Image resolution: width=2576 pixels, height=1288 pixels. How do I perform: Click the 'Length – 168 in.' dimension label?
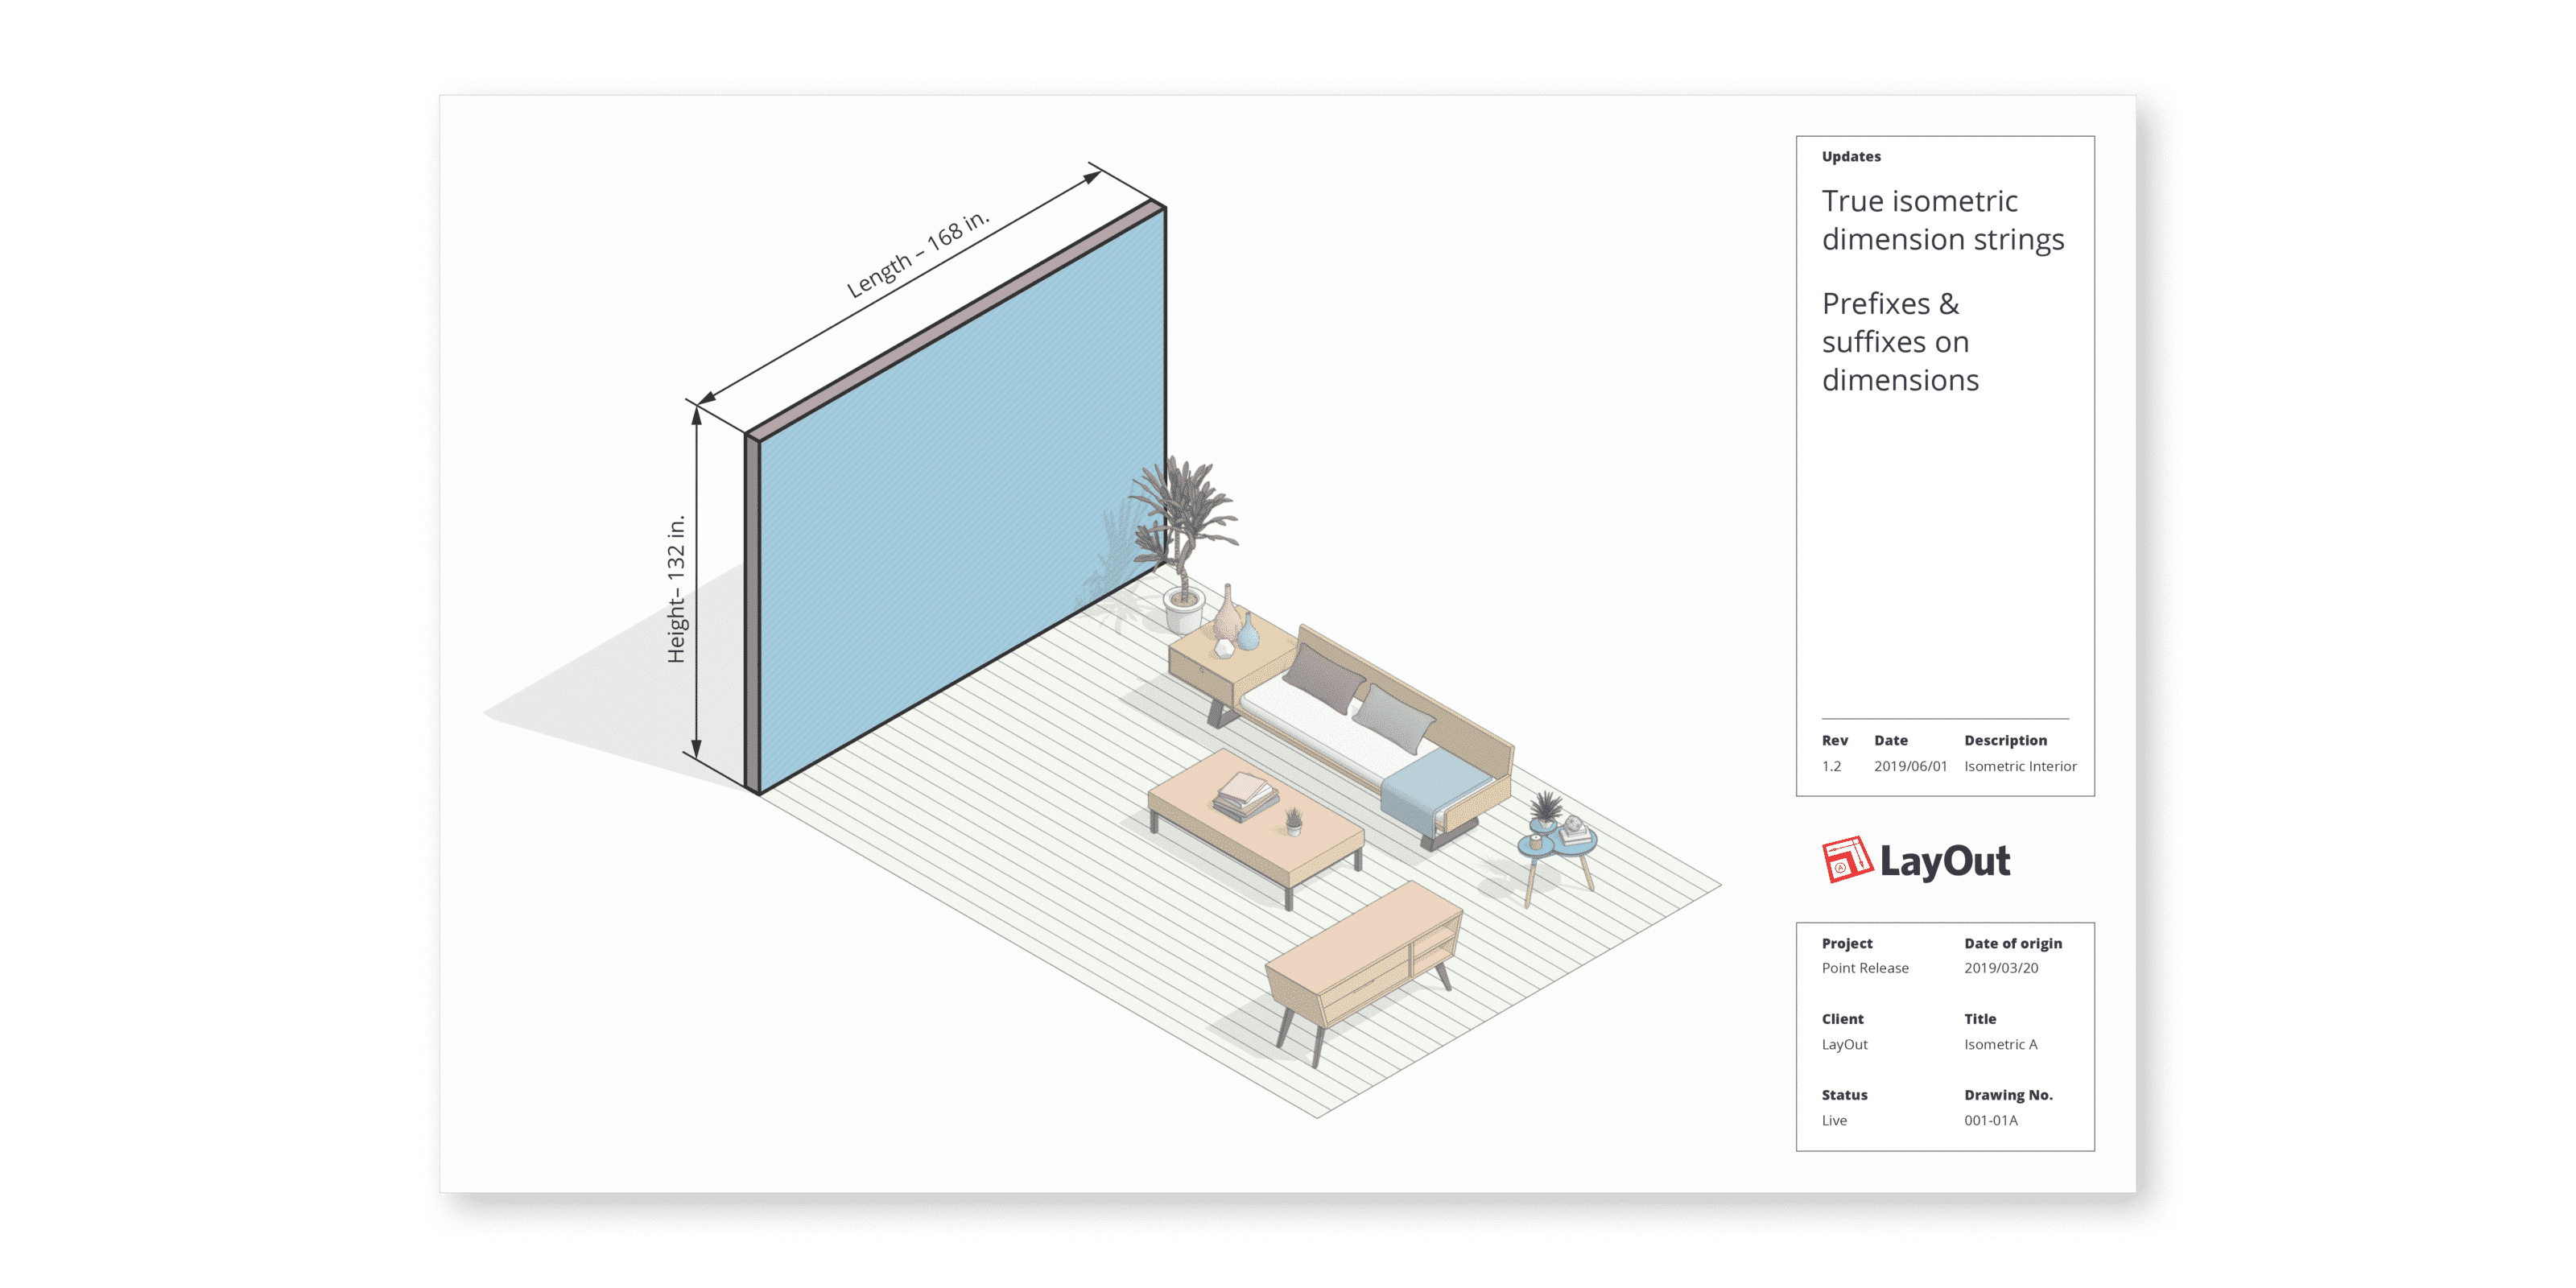point(918,254)
